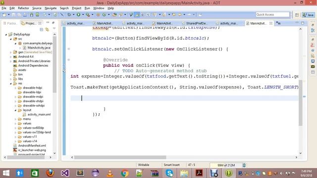Open the File menu

click(x=4, y=8)
